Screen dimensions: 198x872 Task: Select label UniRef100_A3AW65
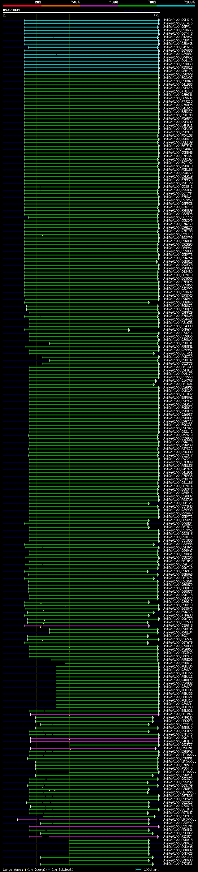point(178,649)
